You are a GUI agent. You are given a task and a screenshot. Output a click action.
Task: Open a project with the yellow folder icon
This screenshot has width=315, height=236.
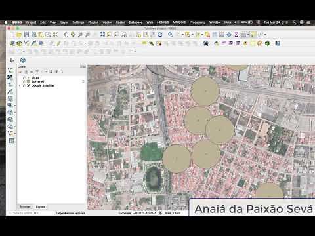click(x=19, y=35)
